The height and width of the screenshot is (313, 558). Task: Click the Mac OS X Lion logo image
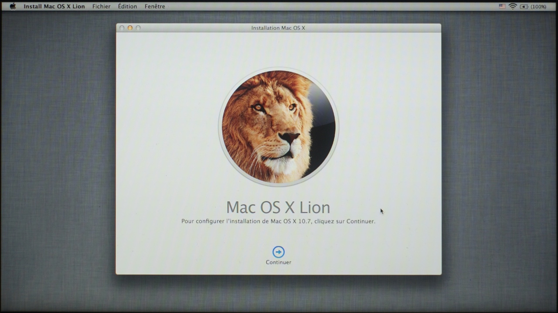(279, 127)
